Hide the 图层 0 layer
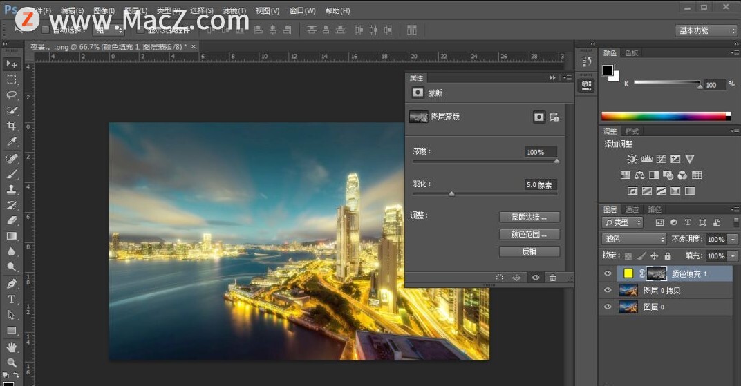The height and width of the screenshot is (386, 741). pyautogui.click(x=608, y=307)
